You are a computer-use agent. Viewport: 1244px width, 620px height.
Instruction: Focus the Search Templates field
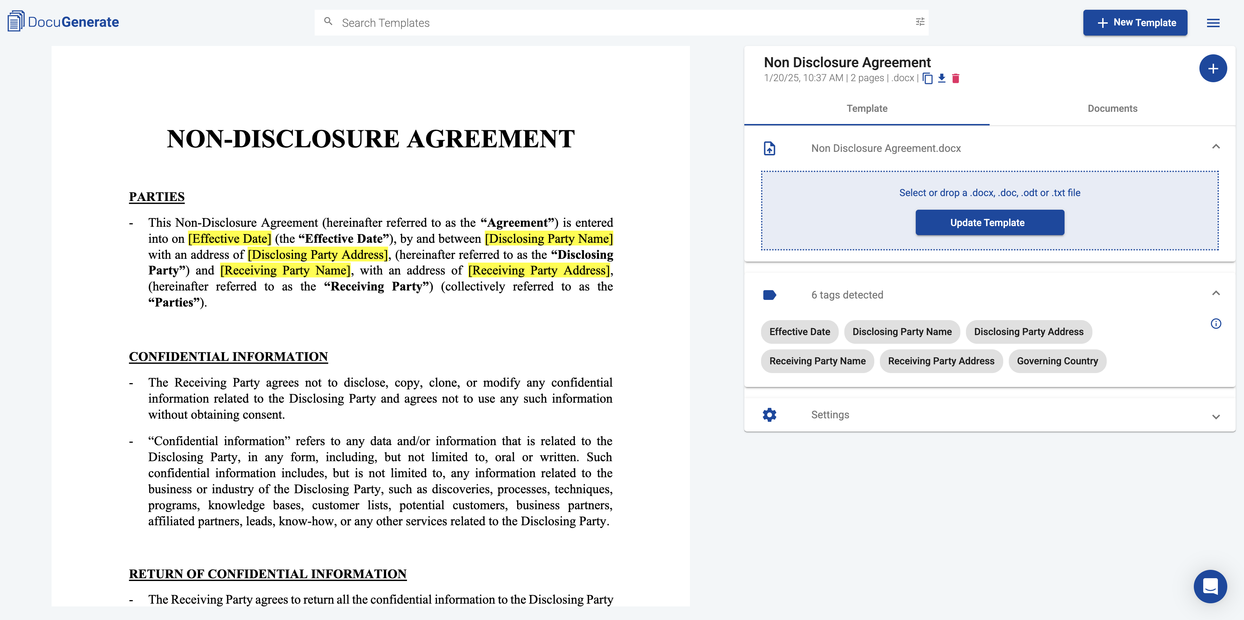coord(621,23)
